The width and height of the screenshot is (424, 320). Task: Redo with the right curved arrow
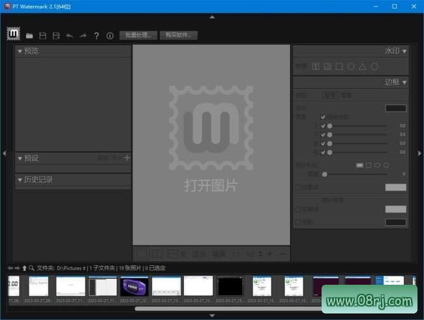(x=83, y=36)
